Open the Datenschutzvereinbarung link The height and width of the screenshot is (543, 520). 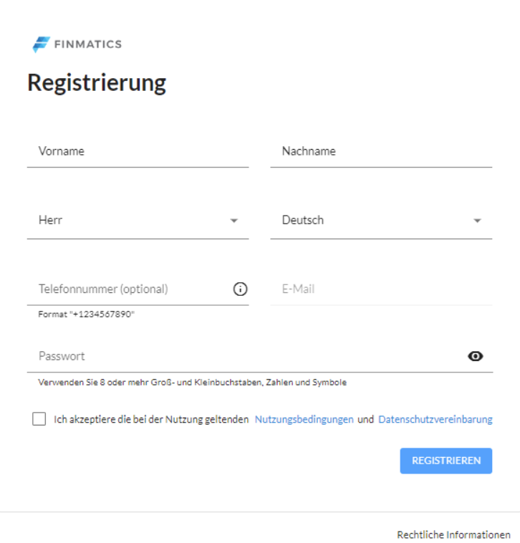(435, 419)
